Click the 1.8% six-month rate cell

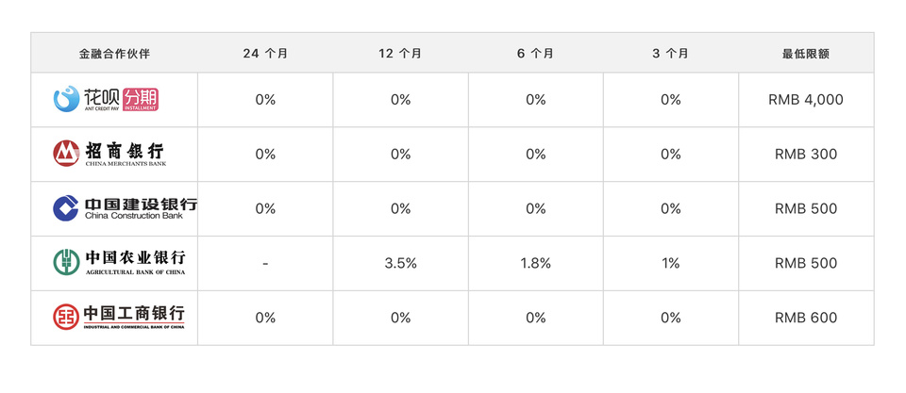[x=535, y=264]
